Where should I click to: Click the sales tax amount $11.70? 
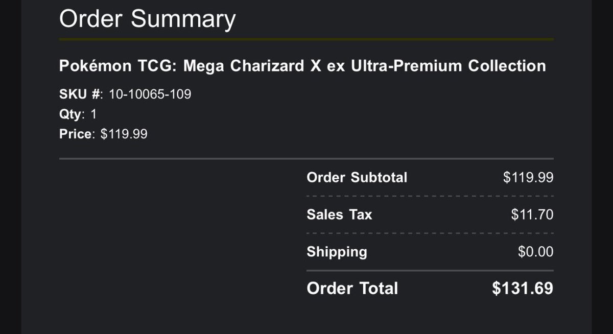[x=532, y=214]
